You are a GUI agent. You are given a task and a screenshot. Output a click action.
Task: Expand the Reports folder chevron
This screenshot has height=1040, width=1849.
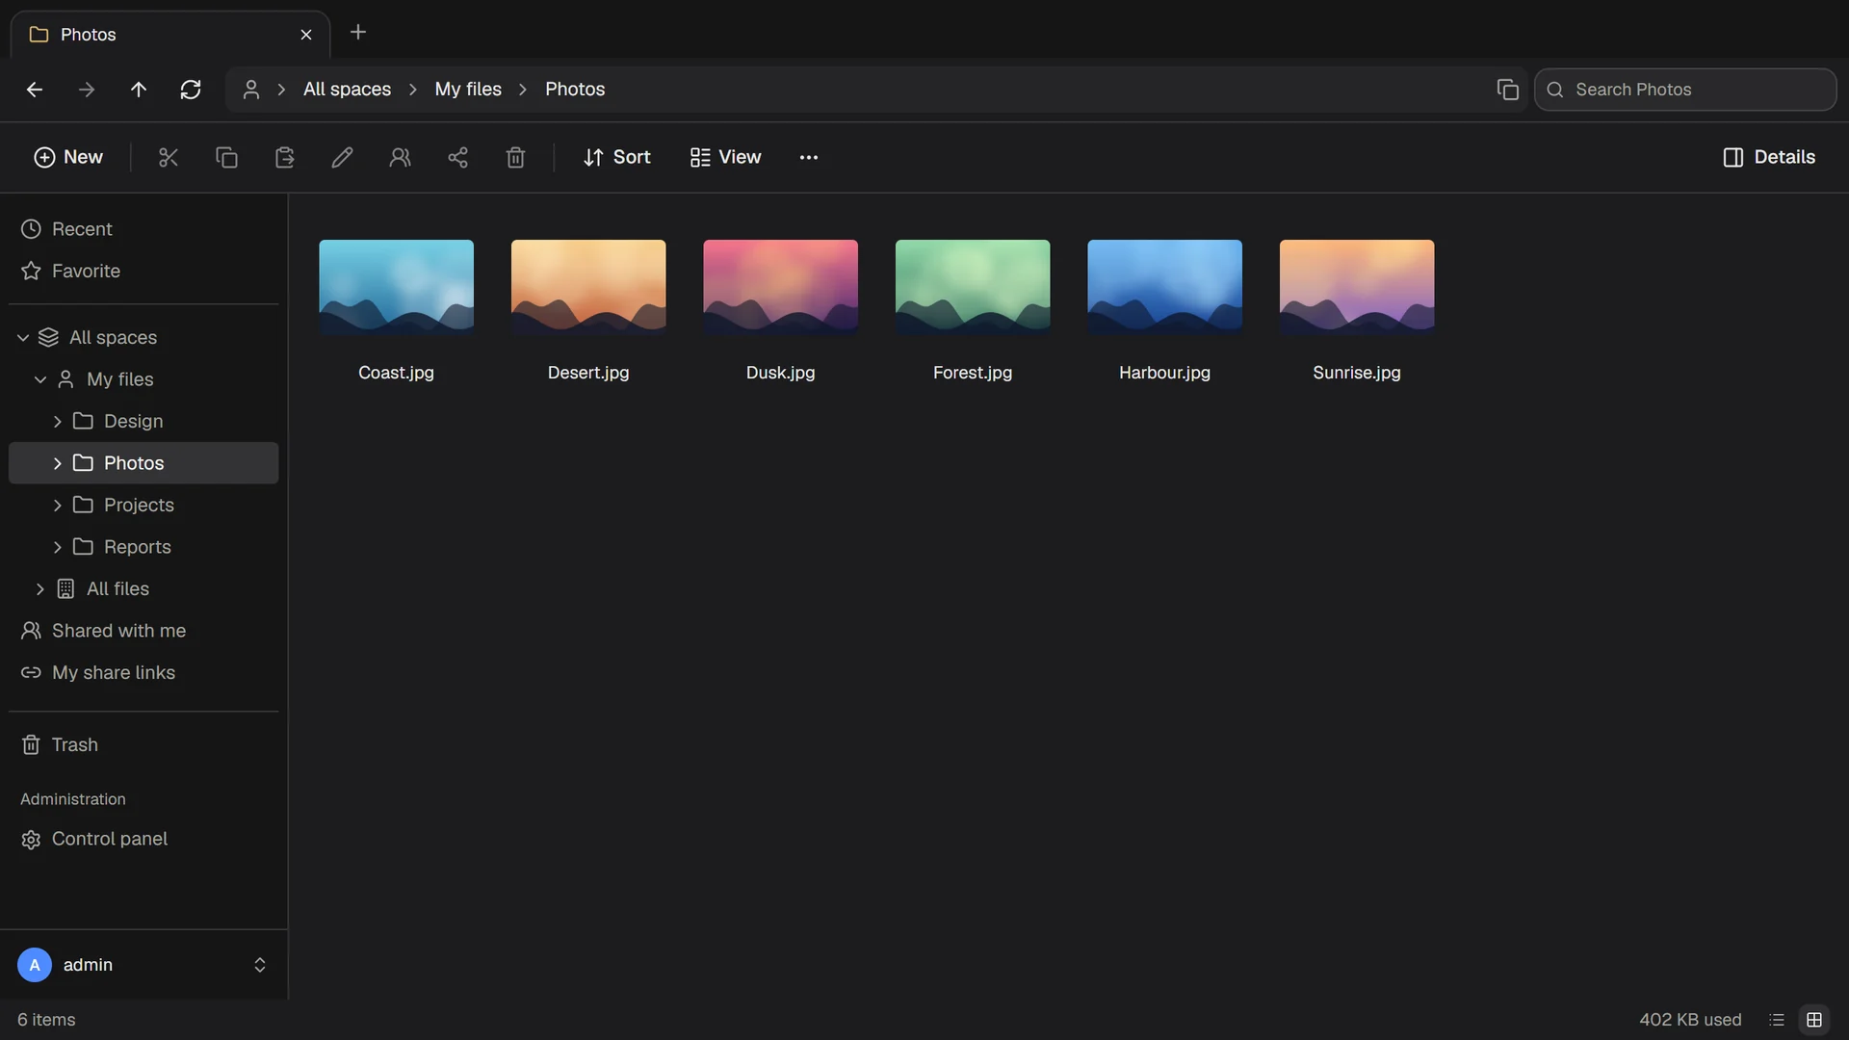58,547
